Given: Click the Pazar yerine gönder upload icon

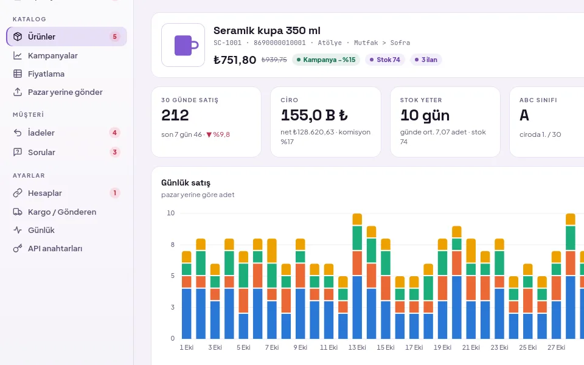Looking at the screenshot, I should (x=18, y=92).
